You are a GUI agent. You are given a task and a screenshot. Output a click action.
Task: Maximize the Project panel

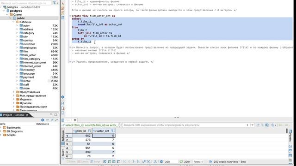click(x=55, y=114)
